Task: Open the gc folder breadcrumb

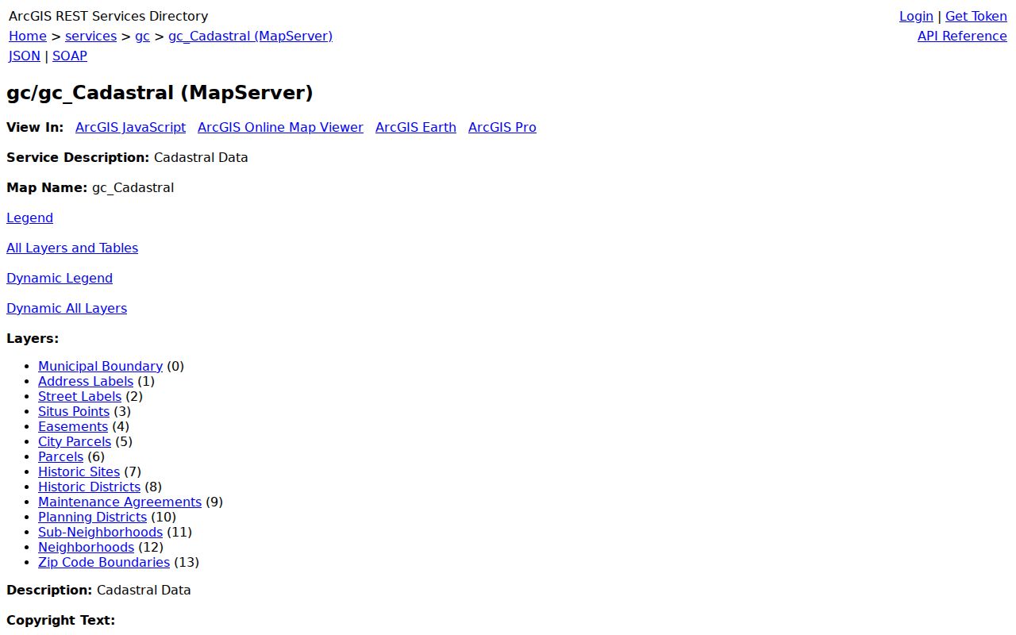Action: 142,36
